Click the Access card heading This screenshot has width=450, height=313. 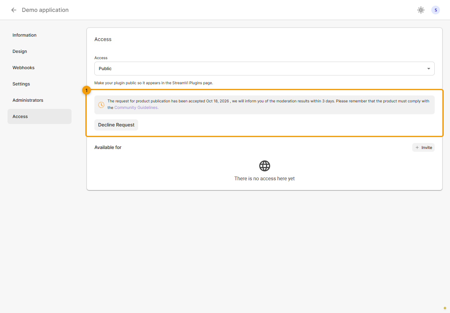(103, 39)
